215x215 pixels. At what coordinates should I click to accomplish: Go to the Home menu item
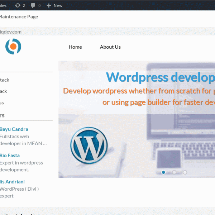click(75, 47)
